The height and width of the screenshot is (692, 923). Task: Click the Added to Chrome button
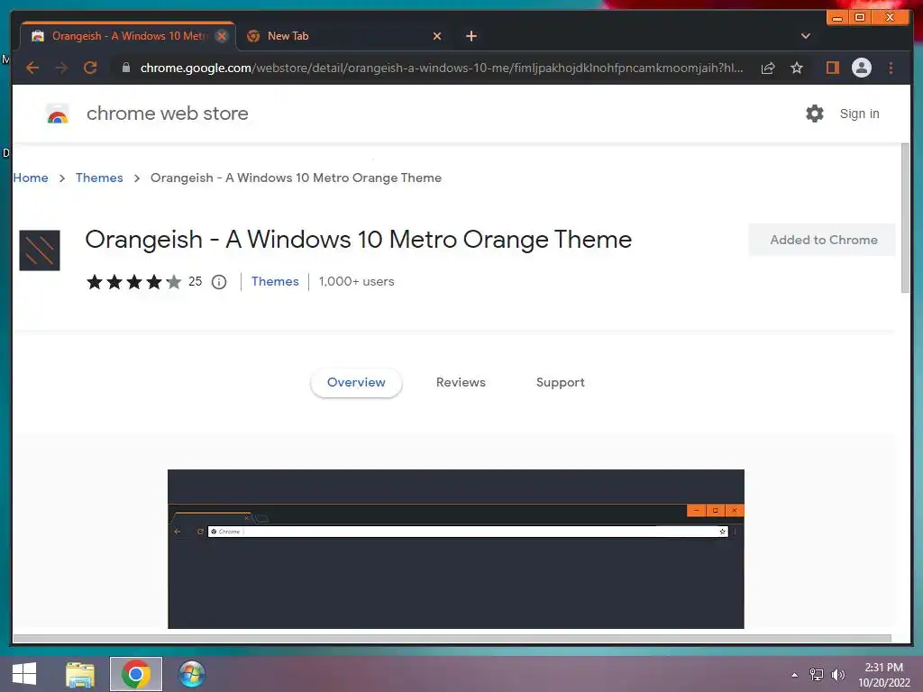coord(822,240)
